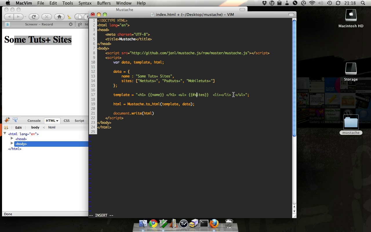Open Time Machine menu bar icon

[x=330, y=3]
